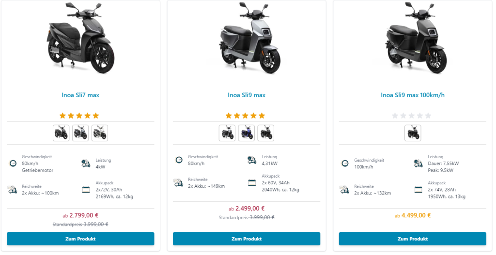Click the Geschwindigkeit icon on Inoa Sli9 max
This screenshot has height=255, width=496.
click(x=179, y=160)
